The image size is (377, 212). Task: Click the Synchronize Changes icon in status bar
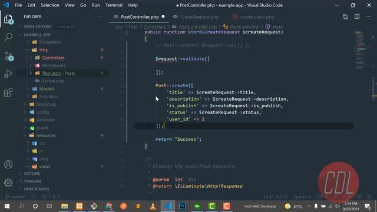(x=34, y=197)
